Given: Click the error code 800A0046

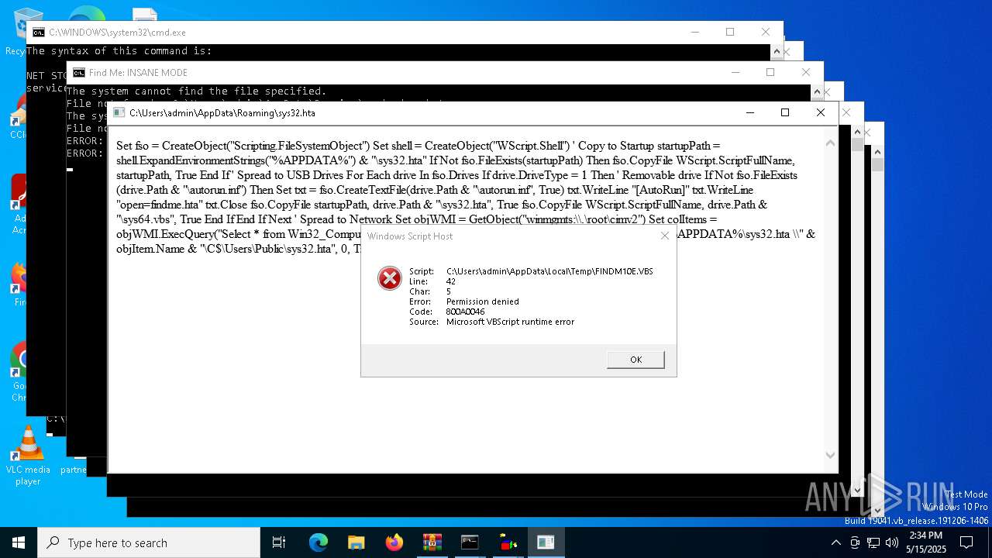Looking at the screenshot, I should pos(465,312).
